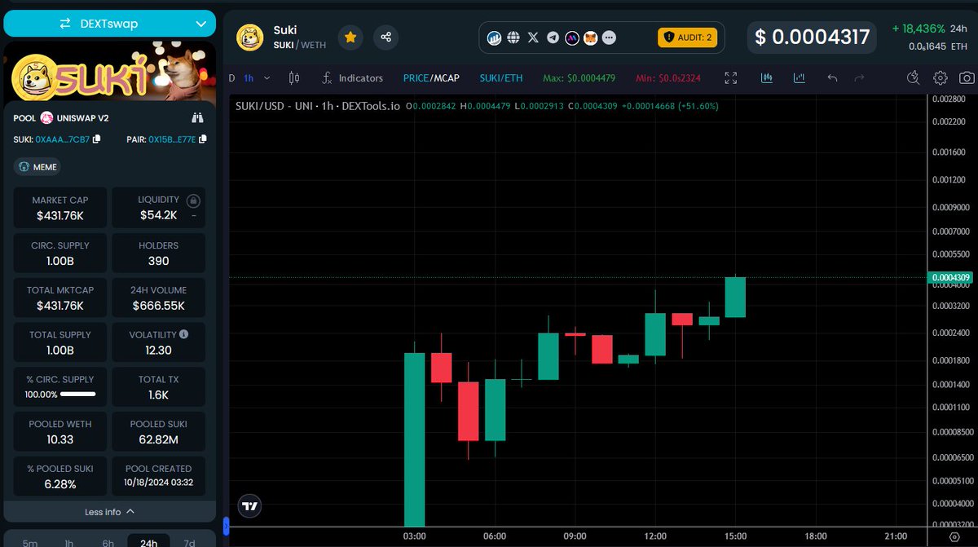Viewport: 978px width, 547px height.
Task: Open the Telegram link icon
Action: 553,37
